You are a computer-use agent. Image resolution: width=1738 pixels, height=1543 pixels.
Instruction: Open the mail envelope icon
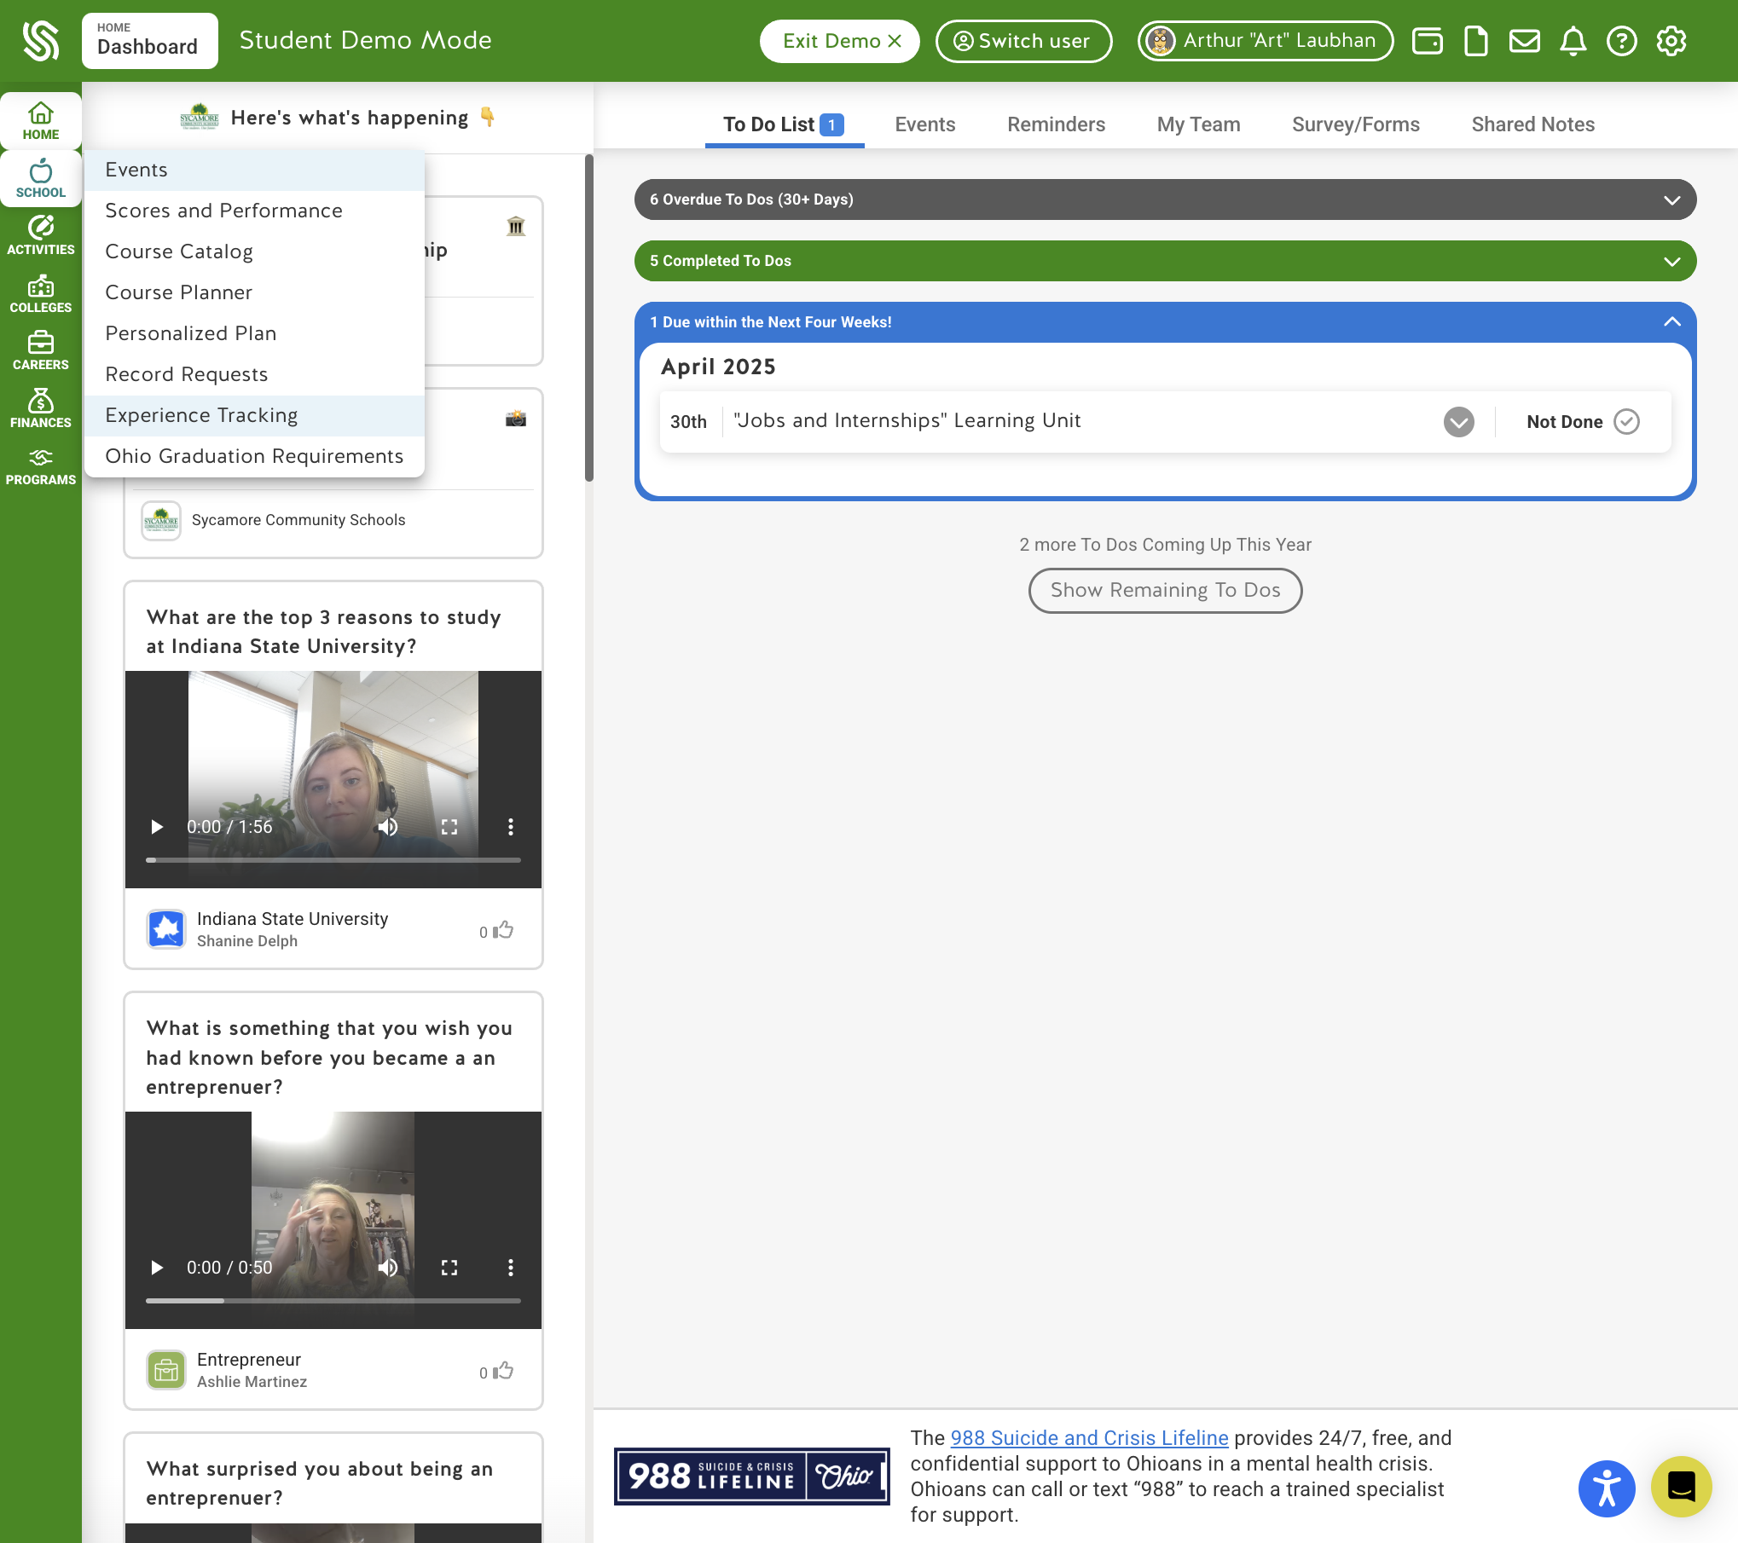tap(1524, 41)
